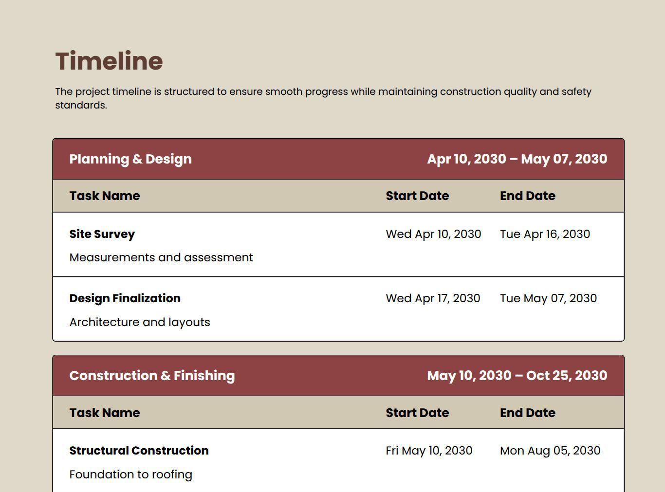Select the Construction & Finishing phase header
The width and height of the screenshot is (665, 492).
152,376
